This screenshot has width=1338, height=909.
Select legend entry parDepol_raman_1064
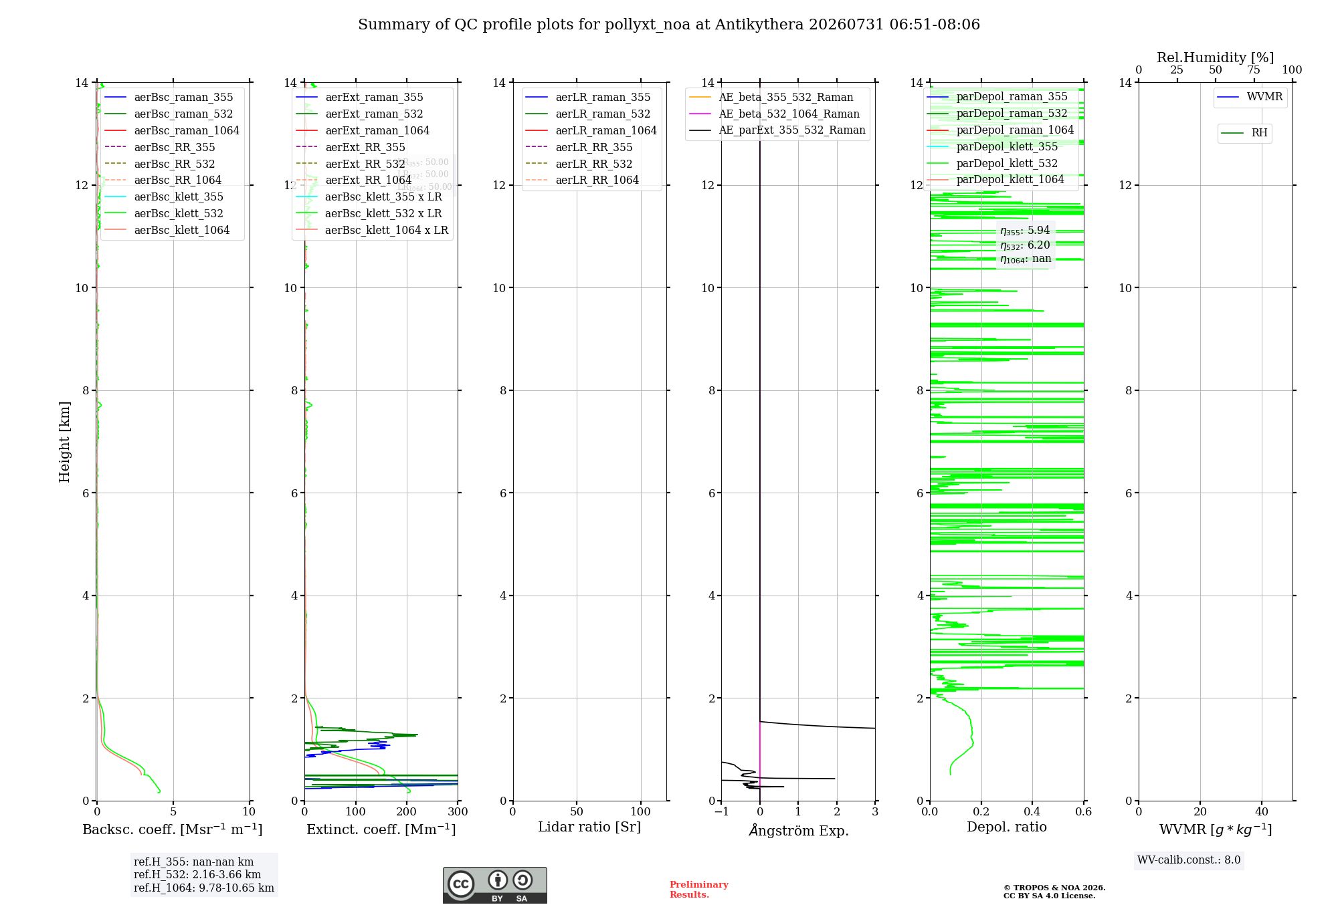(1001, 130)
